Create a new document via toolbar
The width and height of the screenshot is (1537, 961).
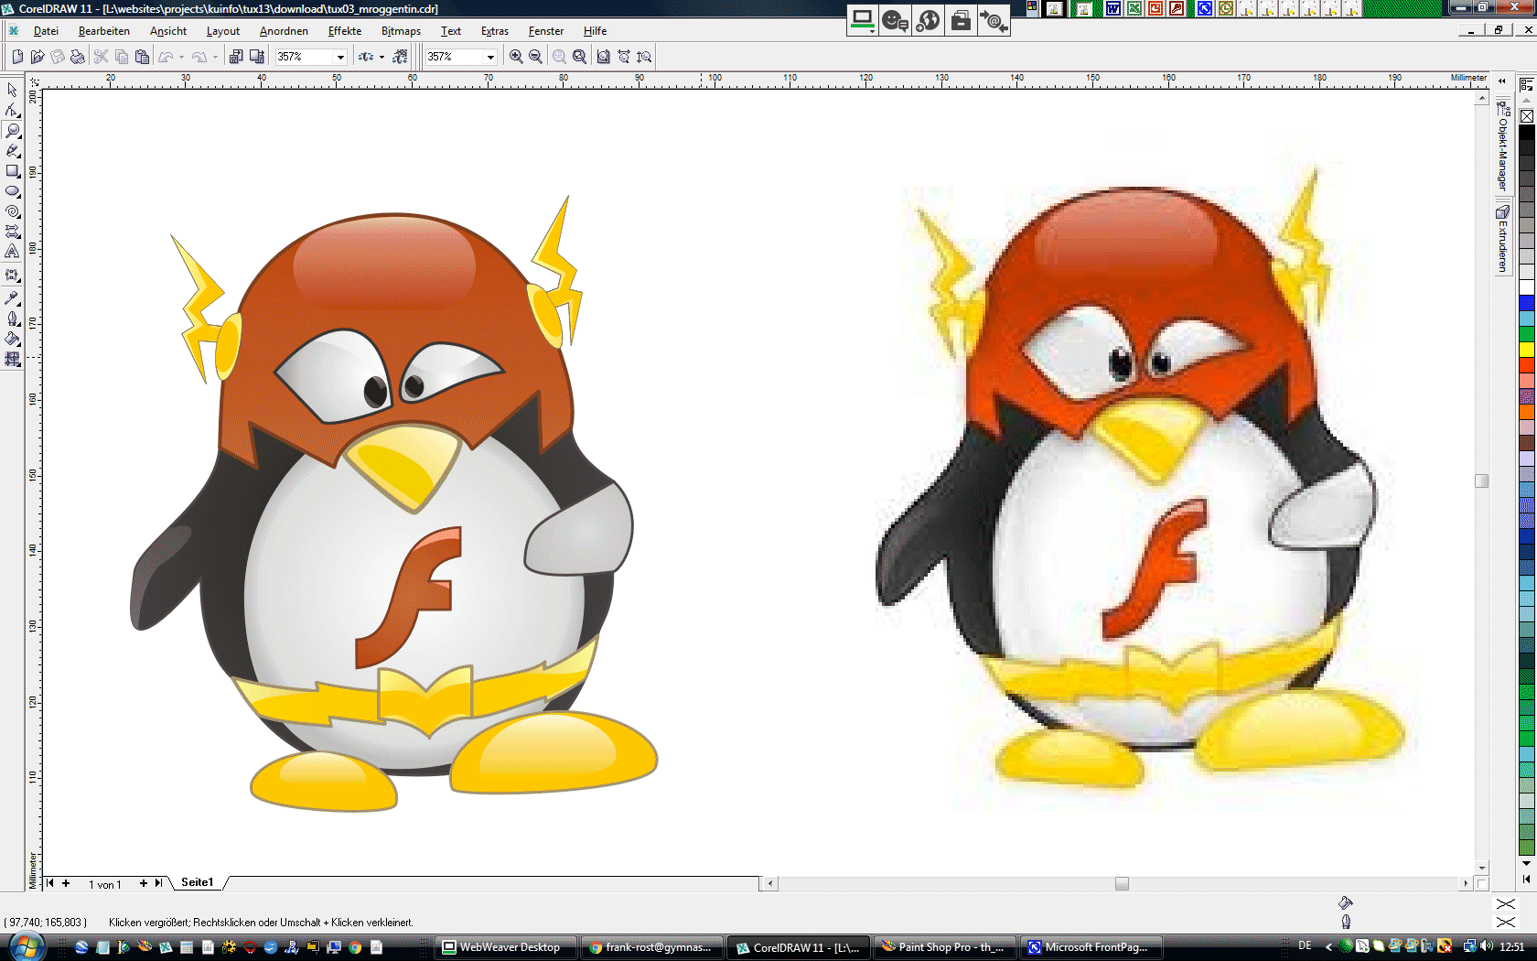coord(17,57)
